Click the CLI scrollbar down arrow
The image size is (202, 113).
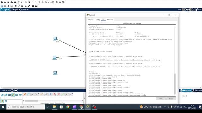[175, 95]
